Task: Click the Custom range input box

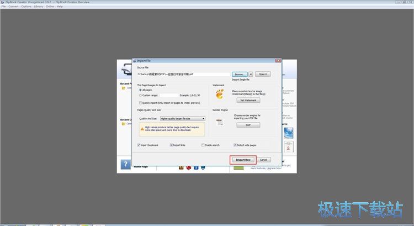Action: (169, 96)
